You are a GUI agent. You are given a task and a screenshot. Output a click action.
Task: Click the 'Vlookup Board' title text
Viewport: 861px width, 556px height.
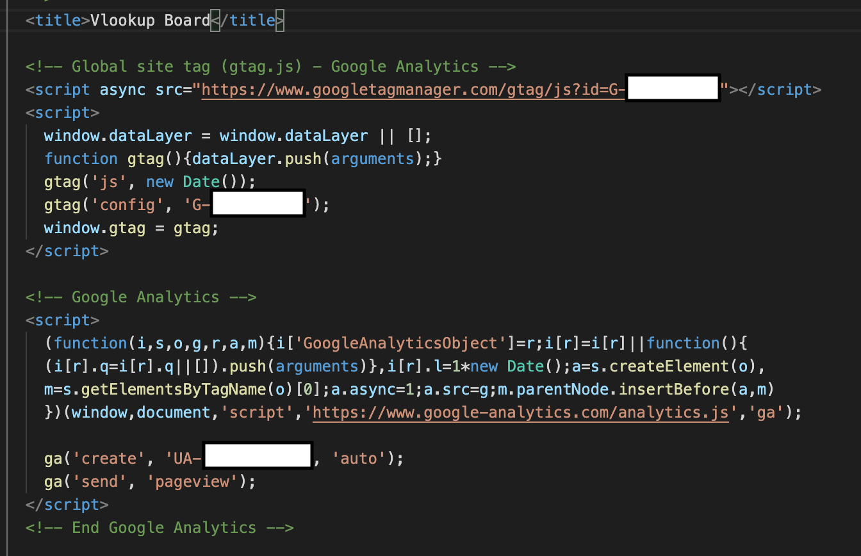point(150,20)
